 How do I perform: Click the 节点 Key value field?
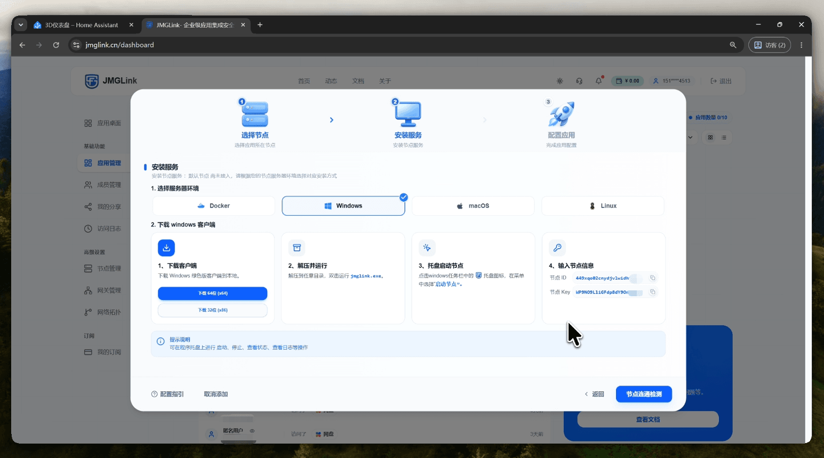tap(609, 292)
